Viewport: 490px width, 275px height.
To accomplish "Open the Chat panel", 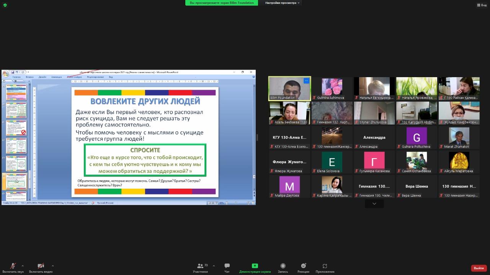I will point(227,266).
